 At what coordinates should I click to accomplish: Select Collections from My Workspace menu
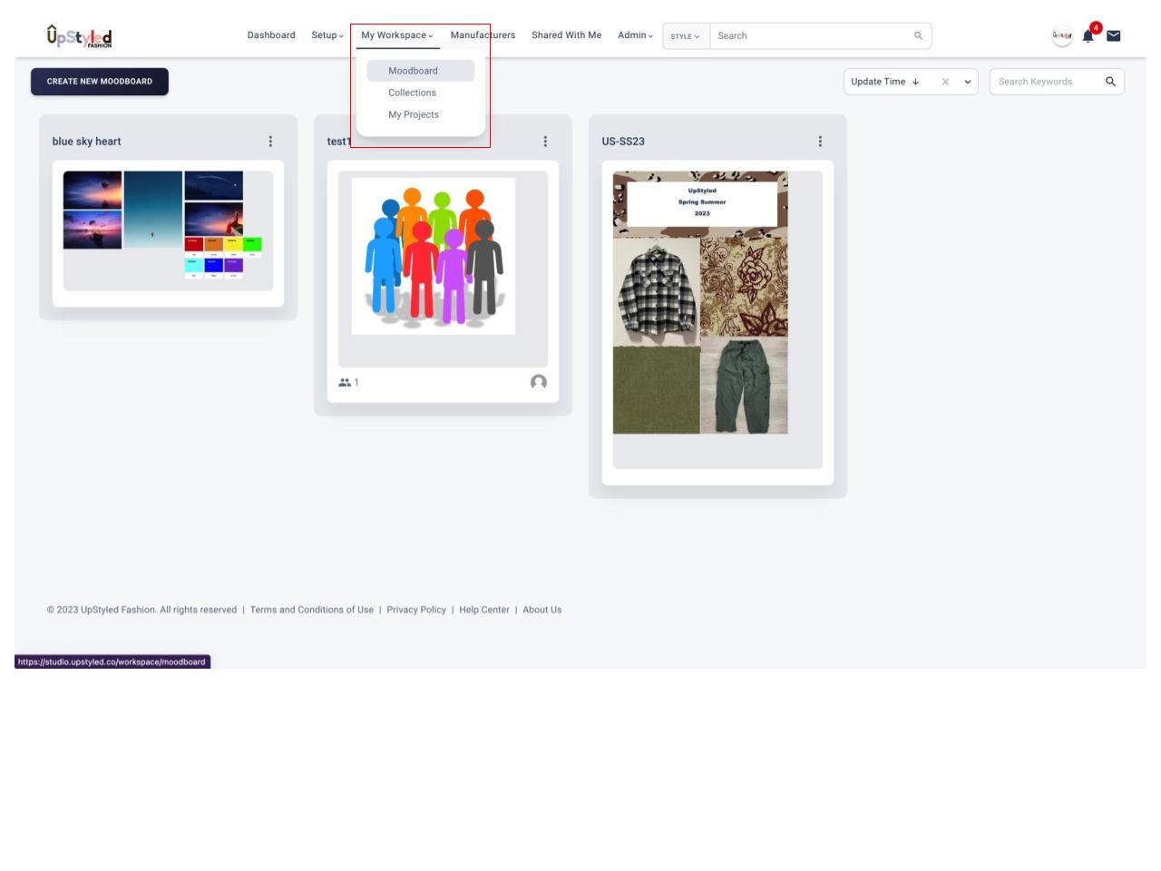tap(412, 93)
